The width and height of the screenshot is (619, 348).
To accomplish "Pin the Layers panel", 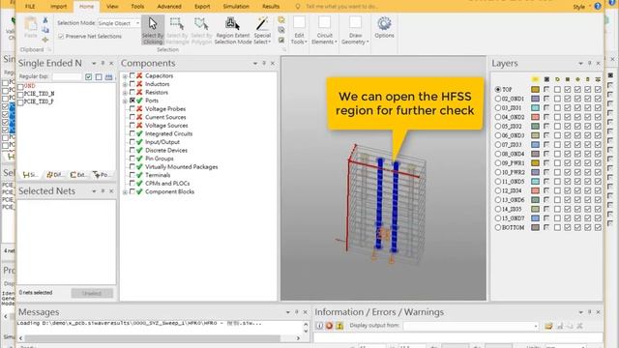I will (x=589, y=63).
